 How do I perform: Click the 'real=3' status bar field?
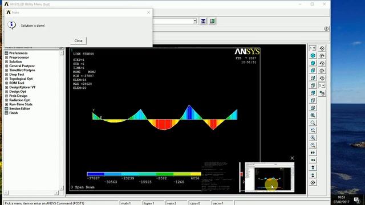(176, 203)
